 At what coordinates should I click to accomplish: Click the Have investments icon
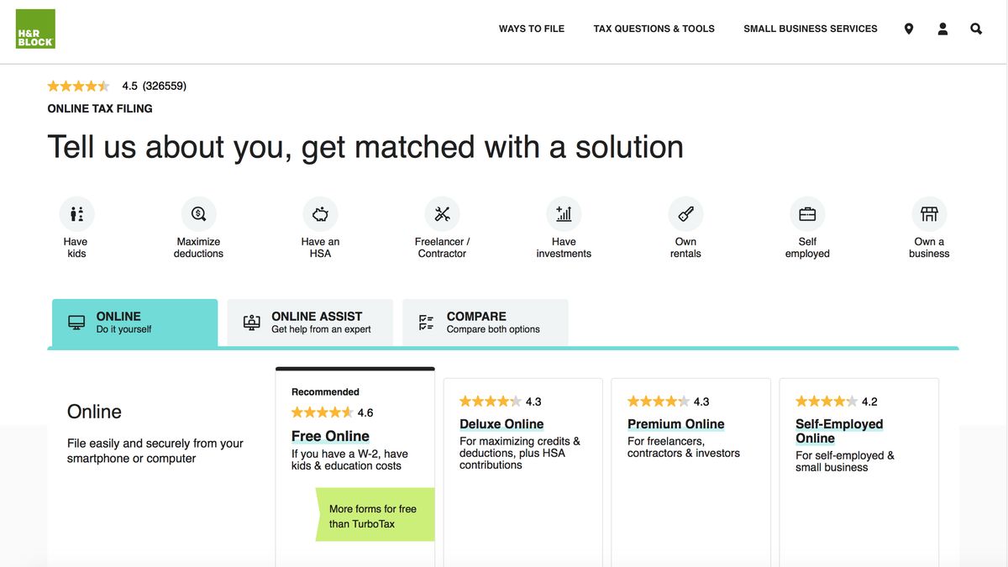[x=564, y=213]
